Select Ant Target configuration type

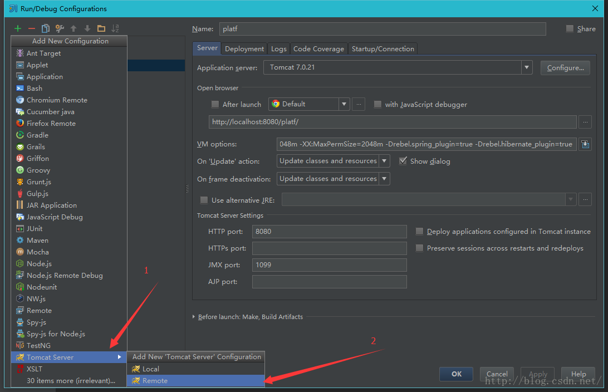69,53
